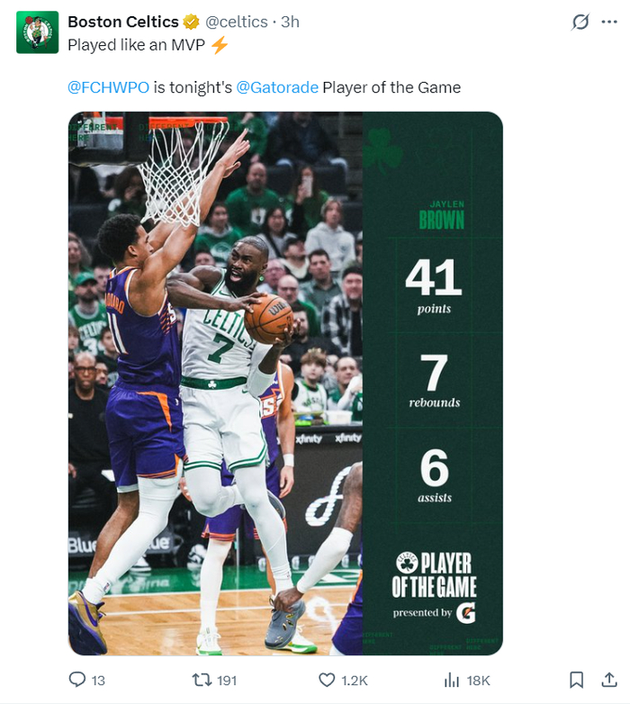Open the three-dot More options menu

(608, 23)
